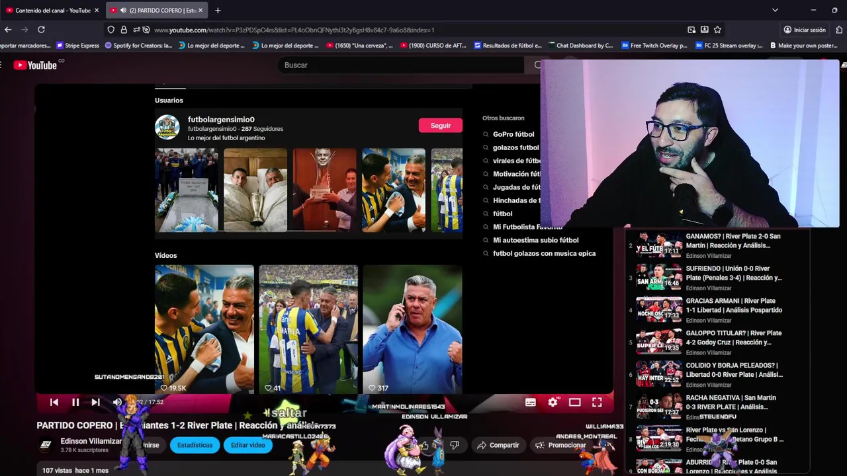The width and height of the screenshot is (847, 476).
Task: Switch to the Contenido del canal tab
Action: (52, 10)
